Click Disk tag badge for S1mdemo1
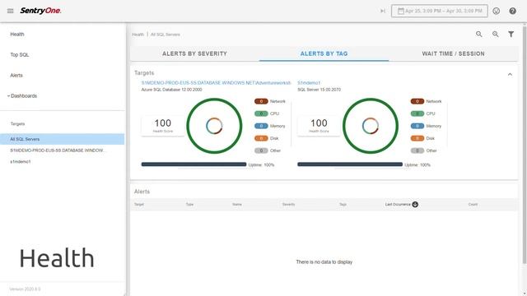 [417, 138]
